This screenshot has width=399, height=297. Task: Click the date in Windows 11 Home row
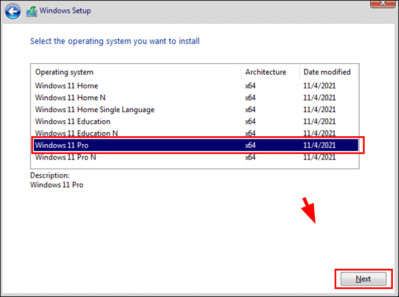319,86
